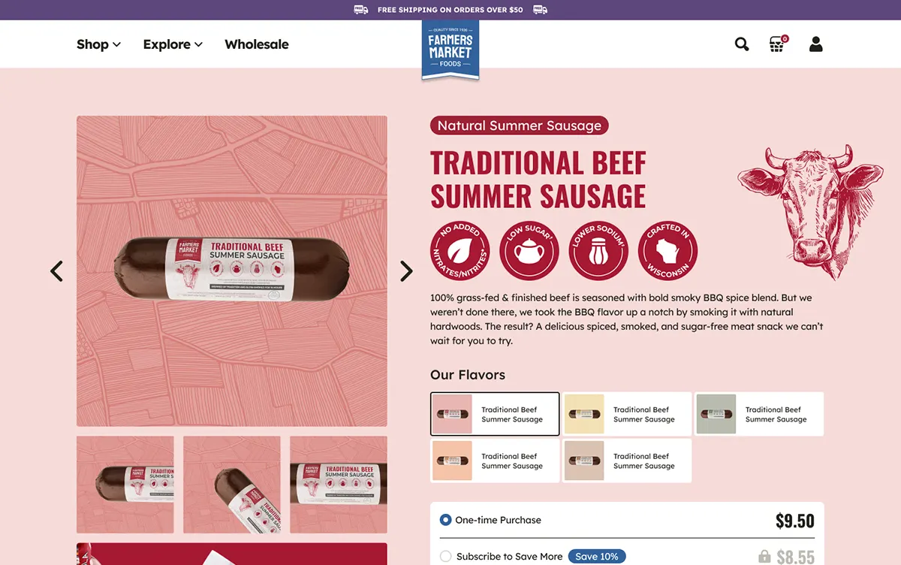This screenshot has height=565, width=901.
Task: Choose the gray-green swatch flavor option
Action: pyautogui.click(x=759, y=414)
